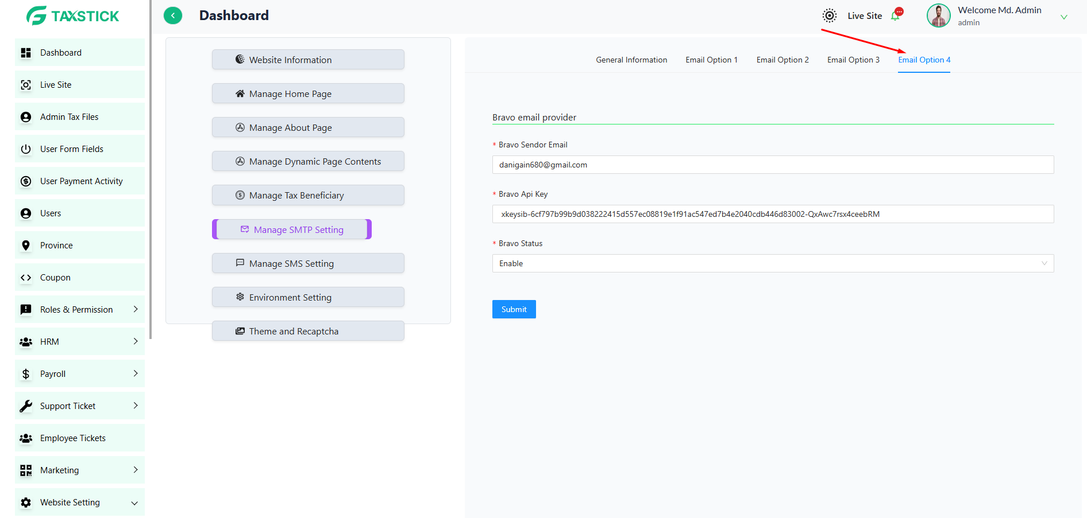1087x518 pixels.
Task: Click the Coupon code-brackets icon
Action: pyautogui.click(x=26, y=278)
